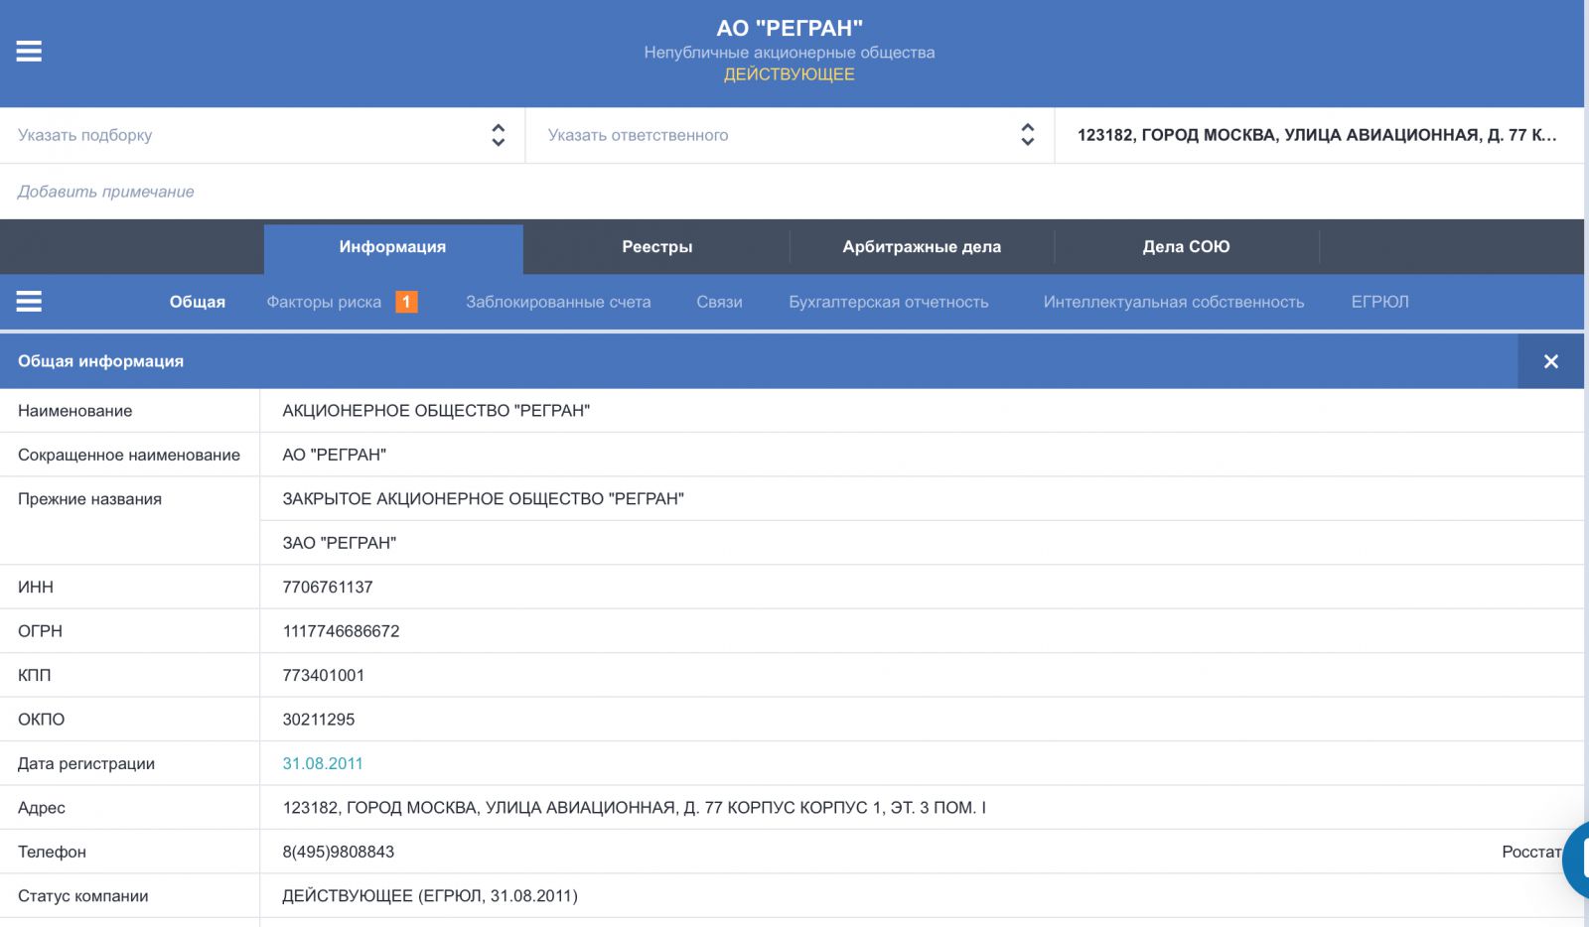Click the address value in Адрес row
Viewport: 1589px width, 927px height.
point(635,808)
